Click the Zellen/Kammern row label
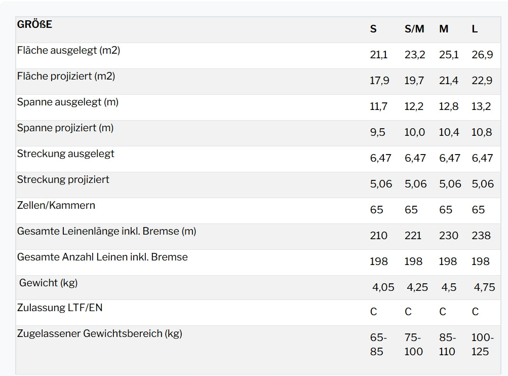 56,206
